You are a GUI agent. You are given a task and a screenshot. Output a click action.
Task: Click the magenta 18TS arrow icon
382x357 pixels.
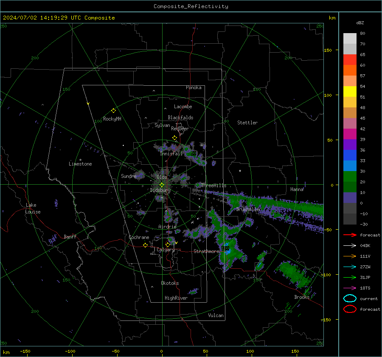[x=350, y=288]
